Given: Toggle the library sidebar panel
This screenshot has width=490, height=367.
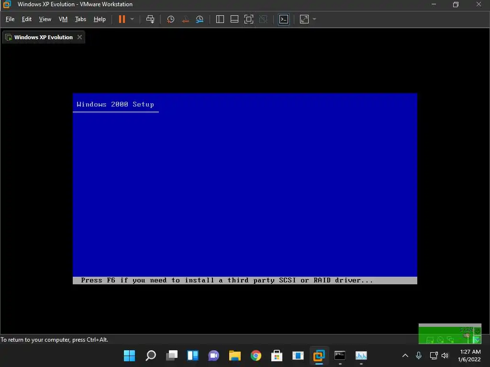Looking at the screenshot, I should point(220,19).
